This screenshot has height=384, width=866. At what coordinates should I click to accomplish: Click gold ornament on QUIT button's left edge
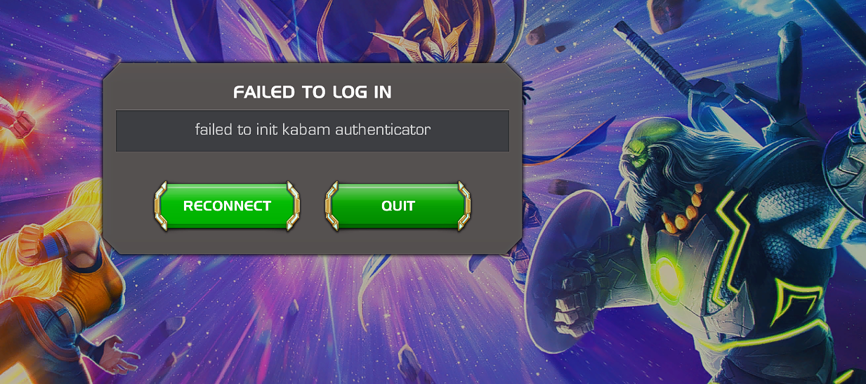[332, 206]
